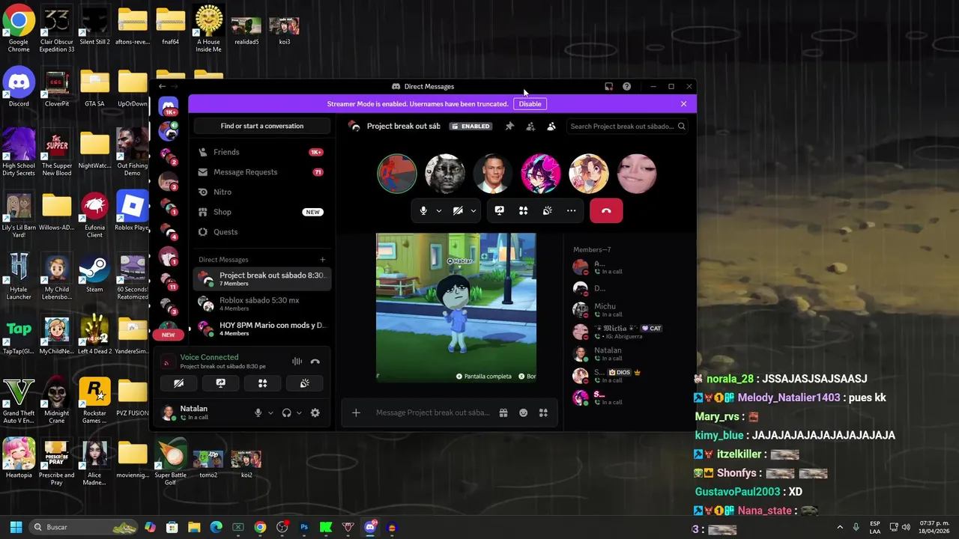Start an activity from call control bar

pyautogui.click(x=524, y=211)
